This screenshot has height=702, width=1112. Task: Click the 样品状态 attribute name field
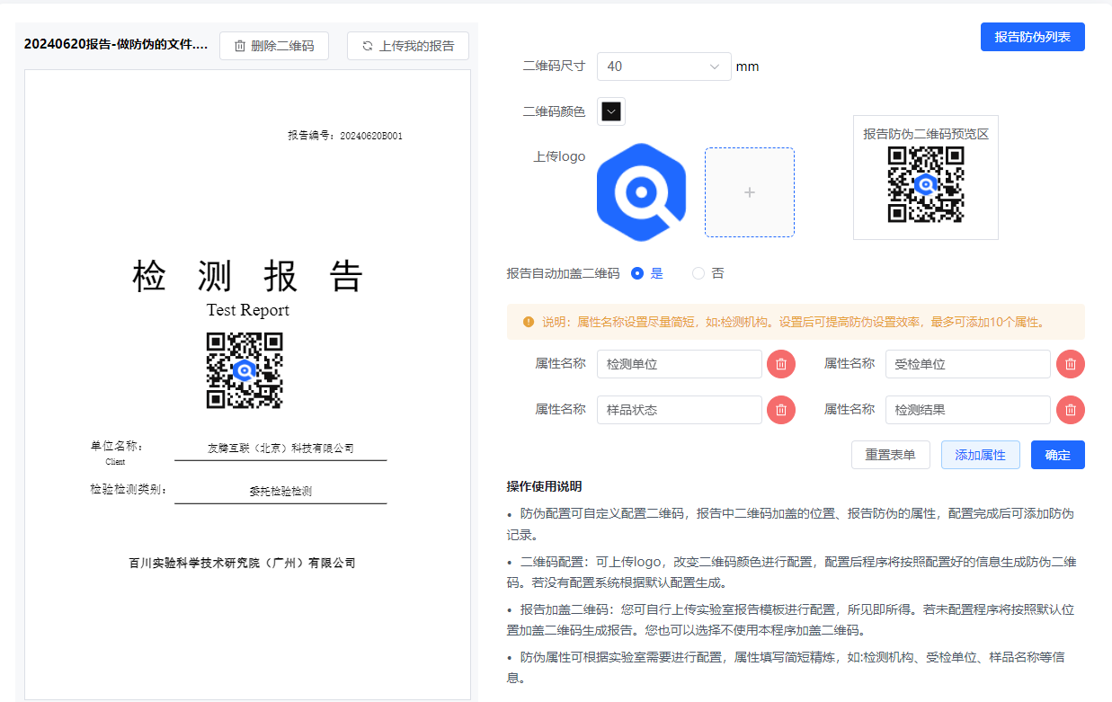(x=680, y=410)
